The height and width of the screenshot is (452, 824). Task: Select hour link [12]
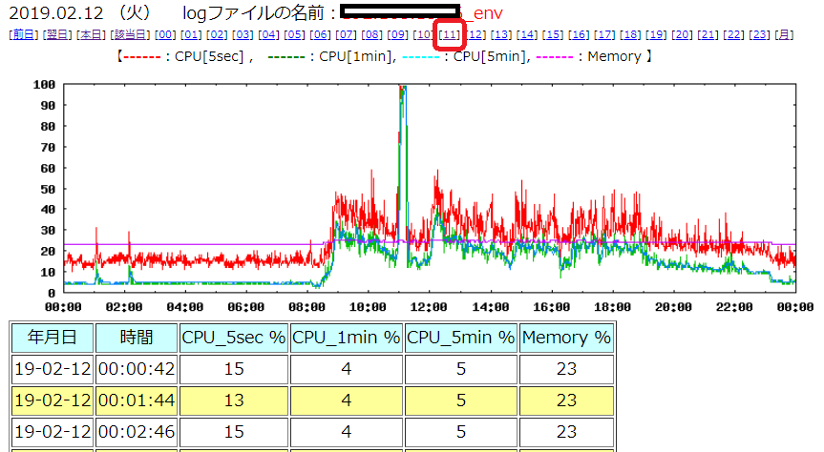point(475,34)
